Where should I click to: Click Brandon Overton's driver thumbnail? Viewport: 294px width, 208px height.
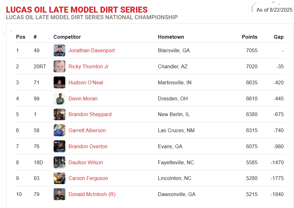(59, 146)
